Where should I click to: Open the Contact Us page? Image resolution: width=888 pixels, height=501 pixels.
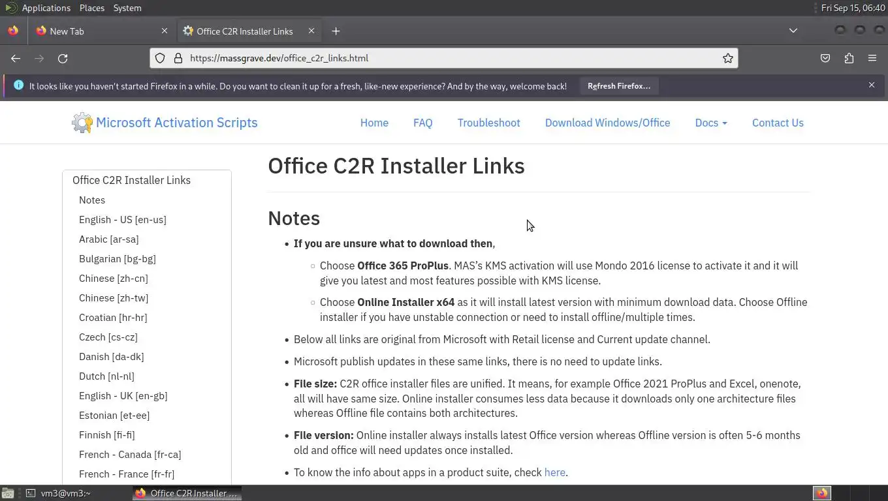(x=778, y=123)
